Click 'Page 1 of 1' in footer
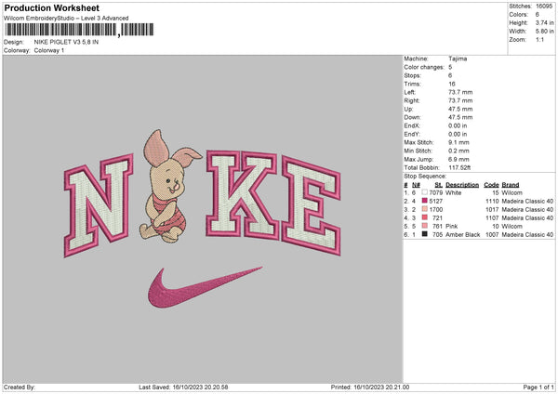 (538, 387)
